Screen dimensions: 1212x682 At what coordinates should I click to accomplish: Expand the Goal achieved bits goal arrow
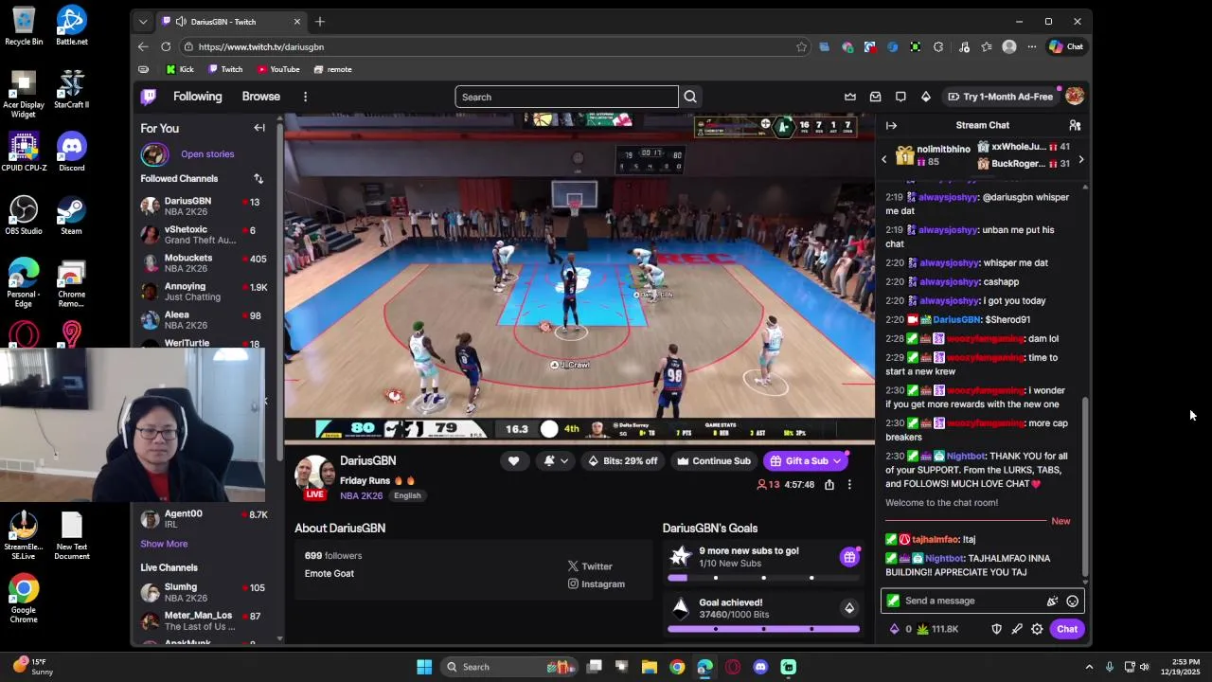pos(849,608)
